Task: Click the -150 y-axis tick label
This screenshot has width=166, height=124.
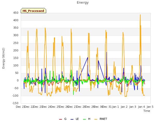Action: tap(15, 103)
